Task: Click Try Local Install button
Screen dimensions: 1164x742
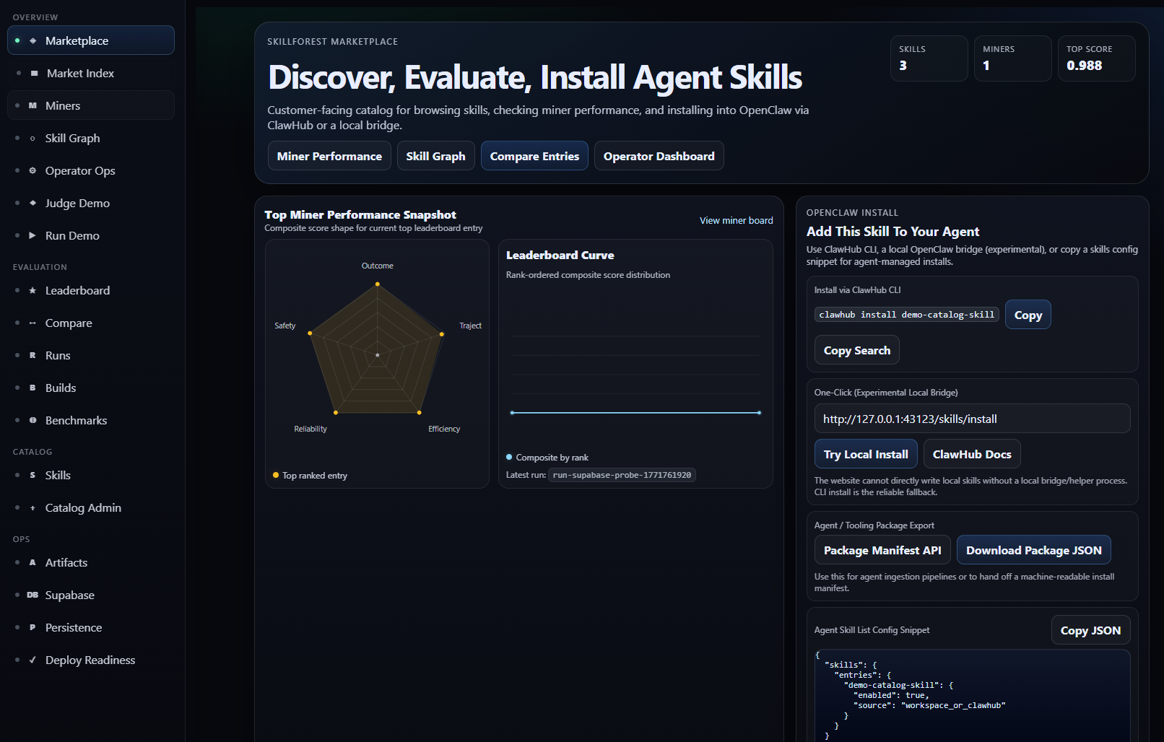Action: 866,454
